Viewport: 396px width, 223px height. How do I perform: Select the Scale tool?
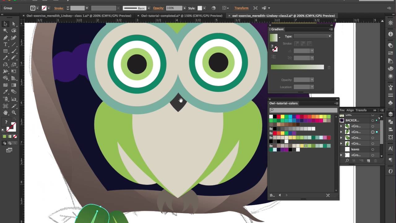[14, 65]
